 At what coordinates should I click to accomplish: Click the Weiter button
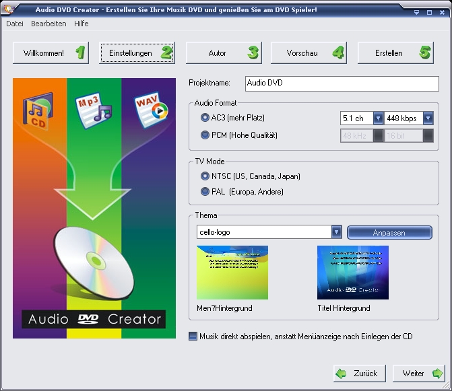pyautogui.click(x=419, y=374)
